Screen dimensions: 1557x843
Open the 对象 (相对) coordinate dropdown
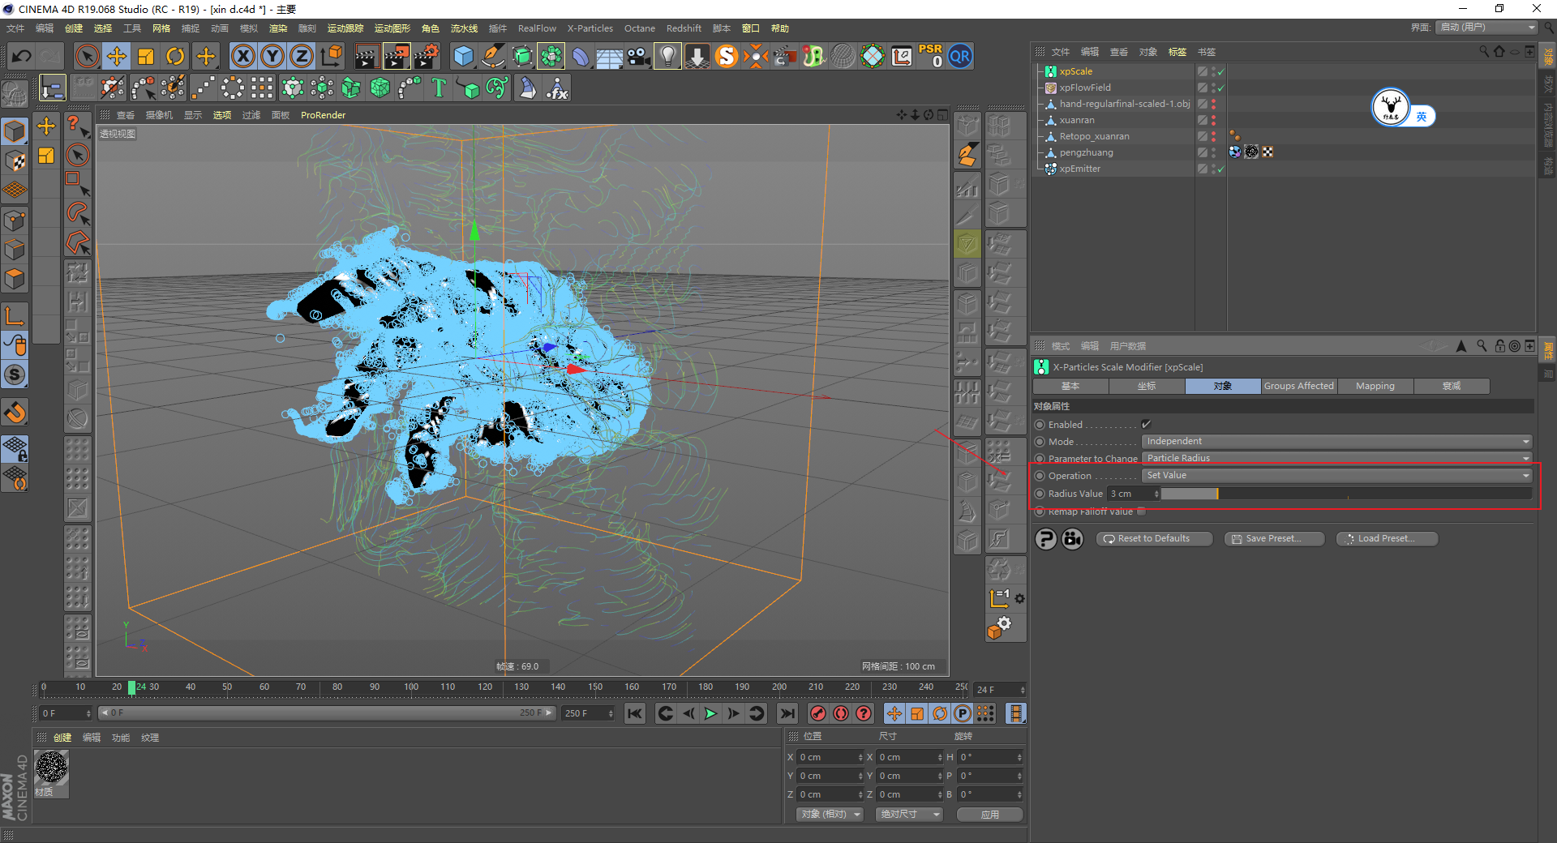[830, 814]
